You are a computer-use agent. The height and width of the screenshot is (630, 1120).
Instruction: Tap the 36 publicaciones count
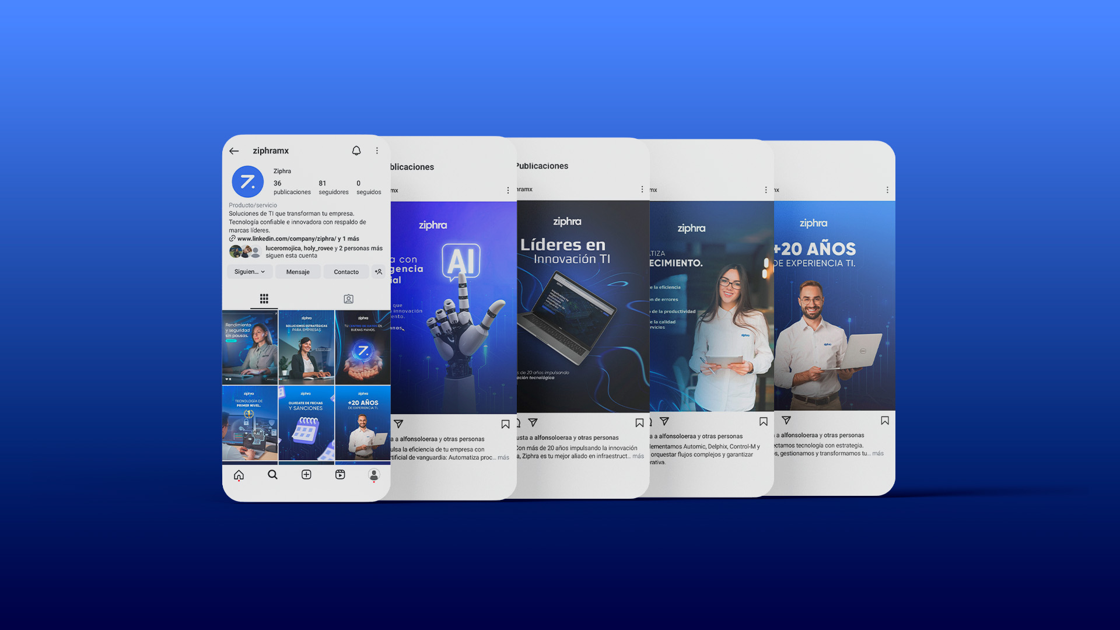(x=292, y=187)
